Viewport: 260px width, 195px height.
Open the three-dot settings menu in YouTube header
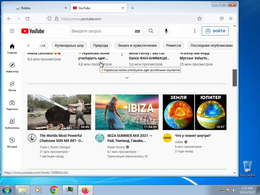coord(195,31)
